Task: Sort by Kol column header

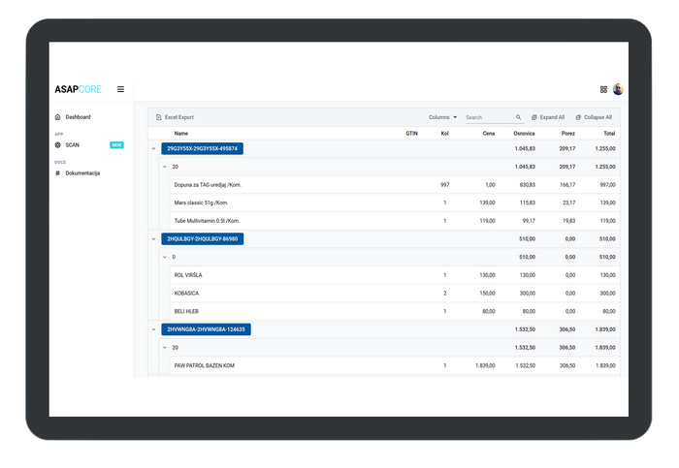Action: [444, 133]
